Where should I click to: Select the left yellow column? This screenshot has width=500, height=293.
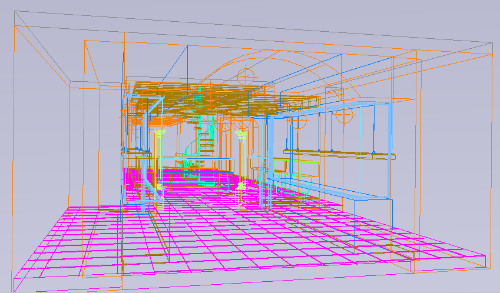point(158,159)
